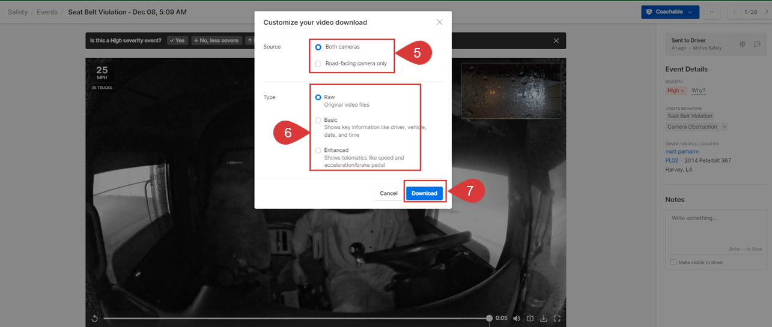Click the blue Download button

424,193
